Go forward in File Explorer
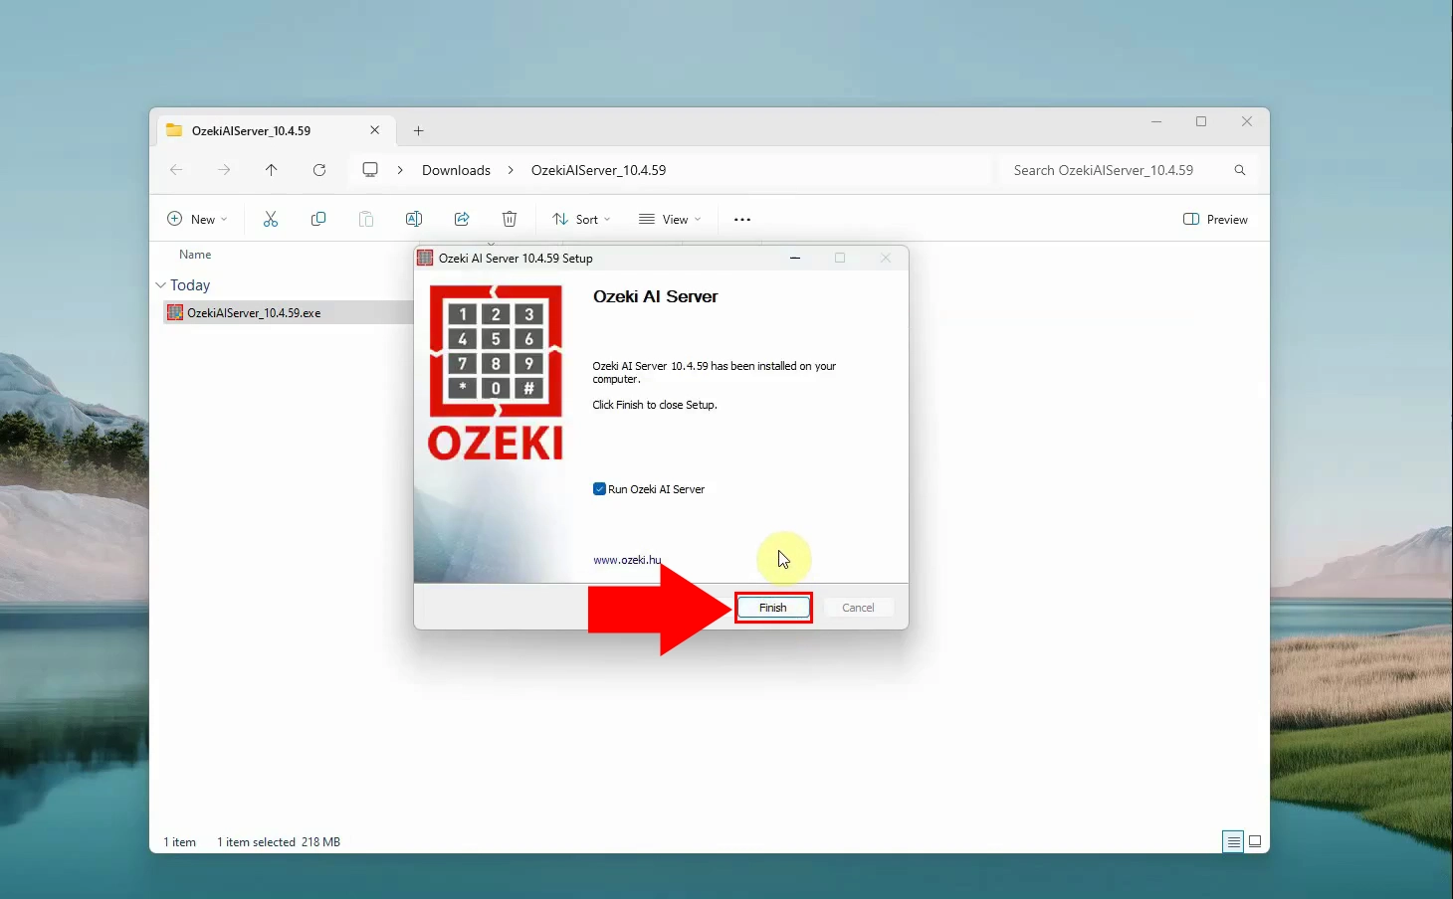Image resolution: width=1453 pixels, height=899 pixels. point(224,170)
